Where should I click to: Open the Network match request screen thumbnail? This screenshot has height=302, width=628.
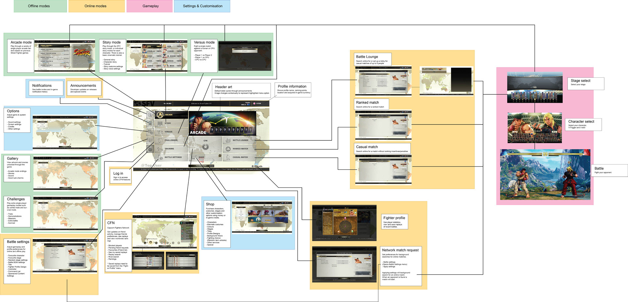344,264
